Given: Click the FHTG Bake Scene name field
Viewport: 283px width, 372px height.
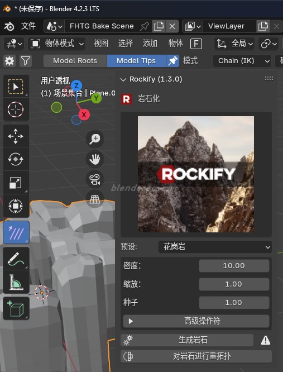Looking at the screenshot, I should tap(102, 26).
